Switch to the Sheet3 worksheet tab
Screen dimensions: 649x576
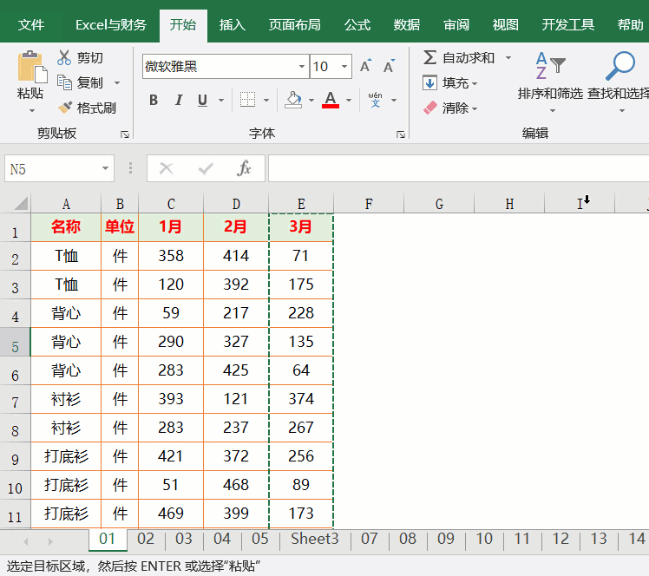(x=314, y=540)
